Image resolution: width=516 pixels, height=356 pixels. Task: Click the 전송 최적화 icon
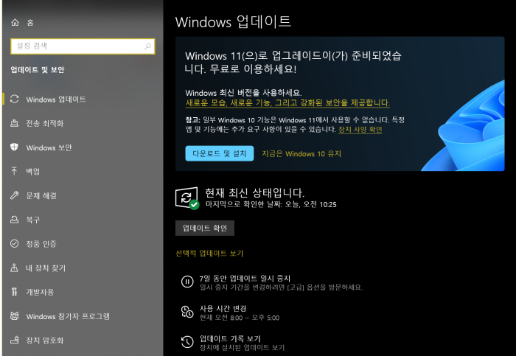[x=15, y=123]
